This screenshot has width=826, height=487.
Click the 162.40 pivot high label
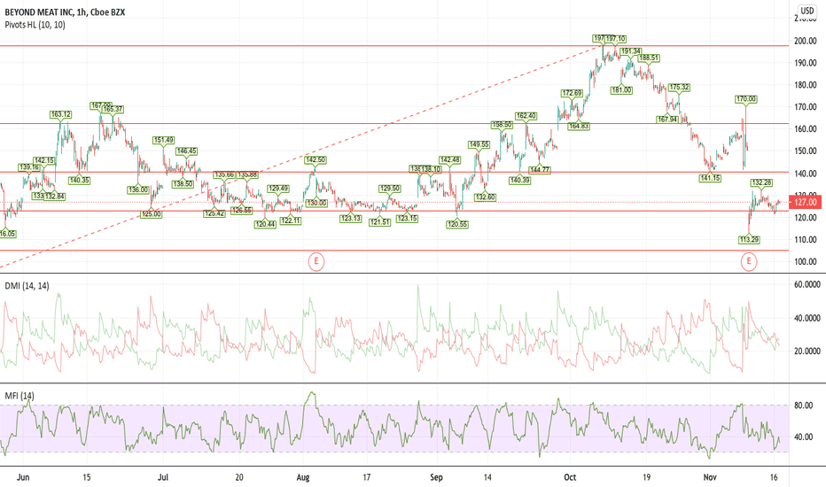click(526, 116)
